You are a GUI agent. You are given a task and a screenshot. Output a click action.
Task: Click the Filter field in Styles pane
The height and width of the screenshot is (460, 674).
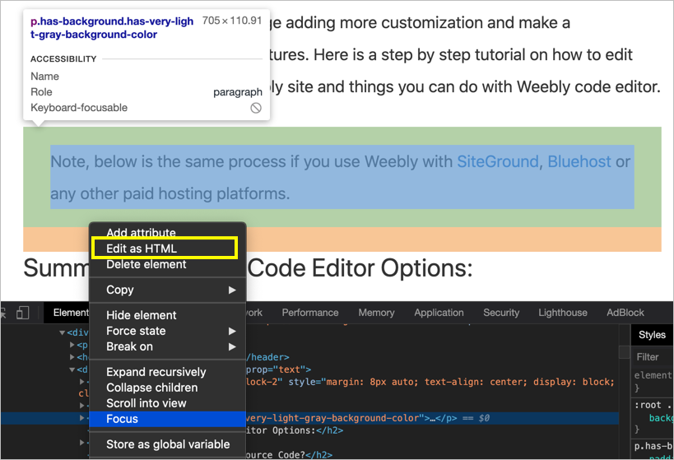coord(650,357)
